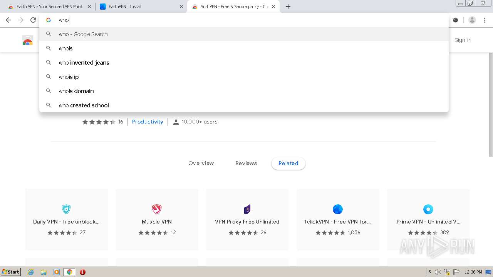Click the Opera taskbar icon
493x277 pixels.
tap(82, 272)
